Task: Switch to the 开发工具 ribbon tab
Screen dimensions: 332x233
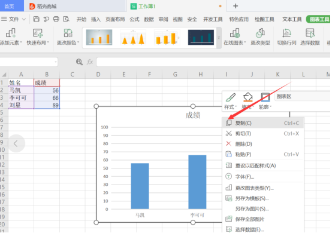Action: coord(213,19)
